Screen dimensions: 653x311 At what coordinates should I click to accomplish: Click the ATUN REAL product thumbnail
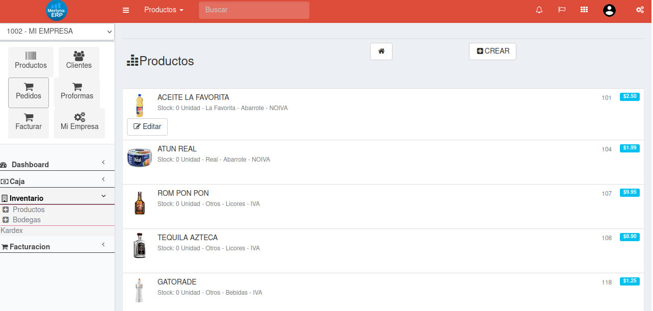[x=139, y=158]
